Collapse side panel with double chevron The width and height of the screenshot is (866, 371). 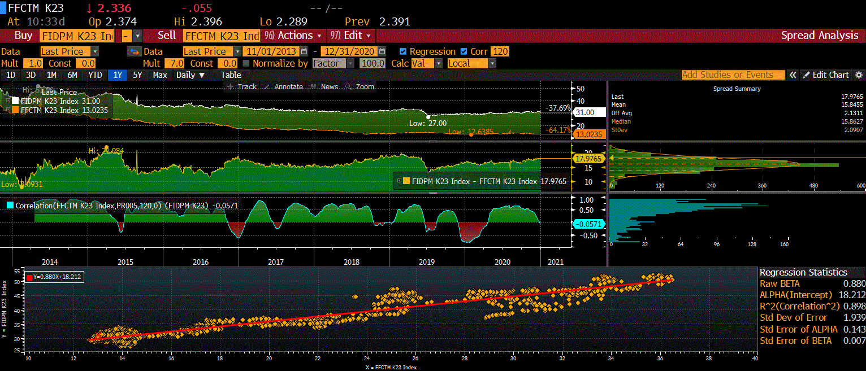click(793, 75)
